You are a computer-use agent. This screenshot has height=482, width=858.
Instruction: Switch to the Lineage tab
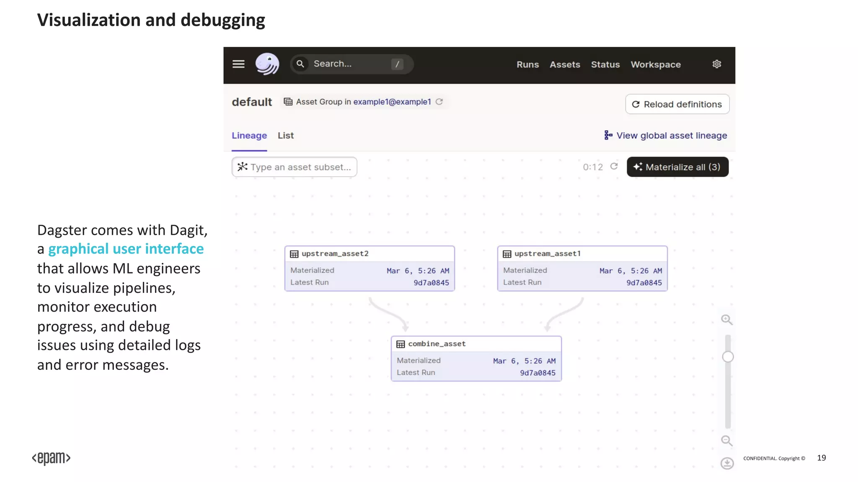click(249, 136)
